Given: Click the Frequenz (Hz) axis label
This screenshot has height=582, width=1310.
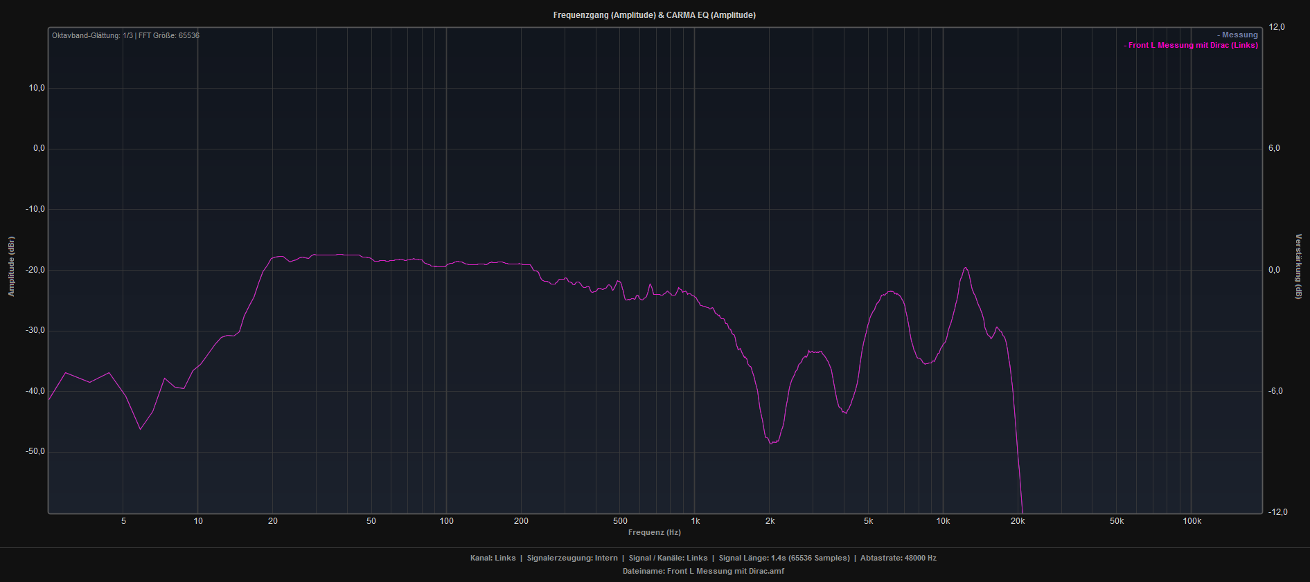Looking at the screenshot, I should pos(654,532).
